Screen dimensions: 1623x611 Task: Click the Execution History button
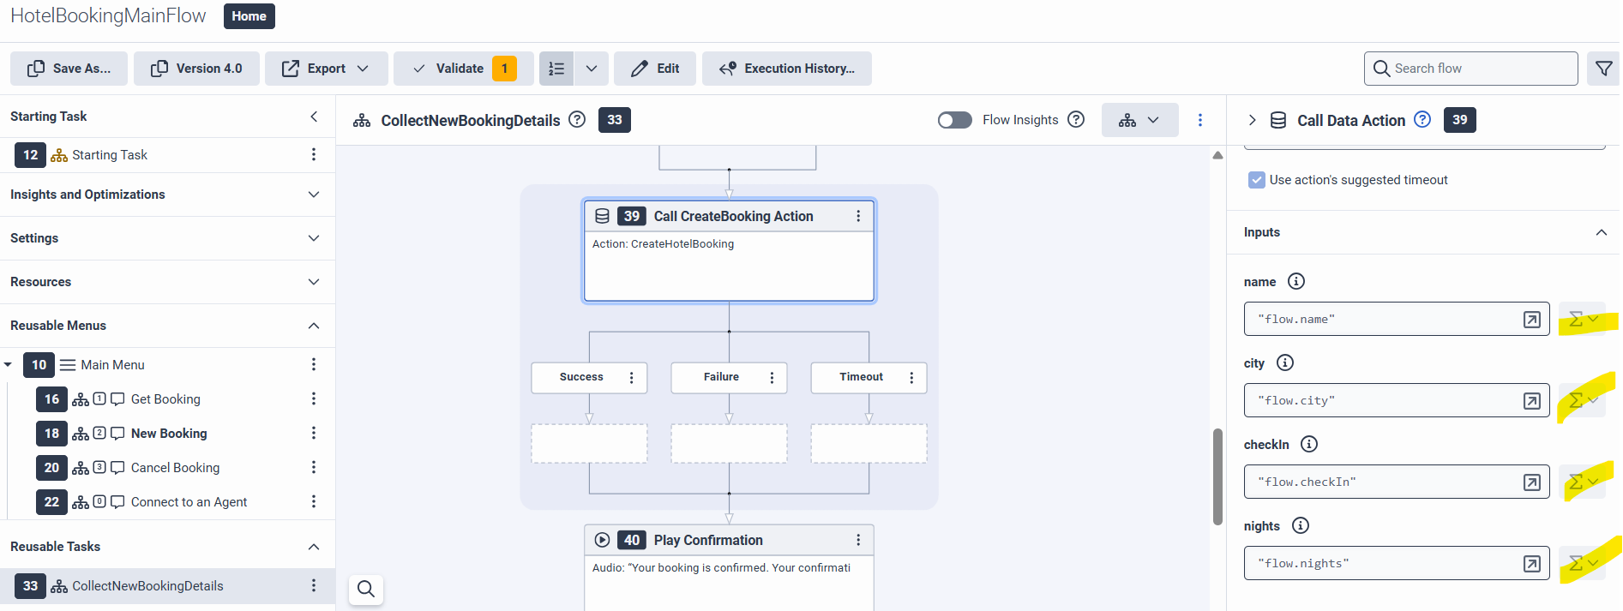tap(787, 69)
